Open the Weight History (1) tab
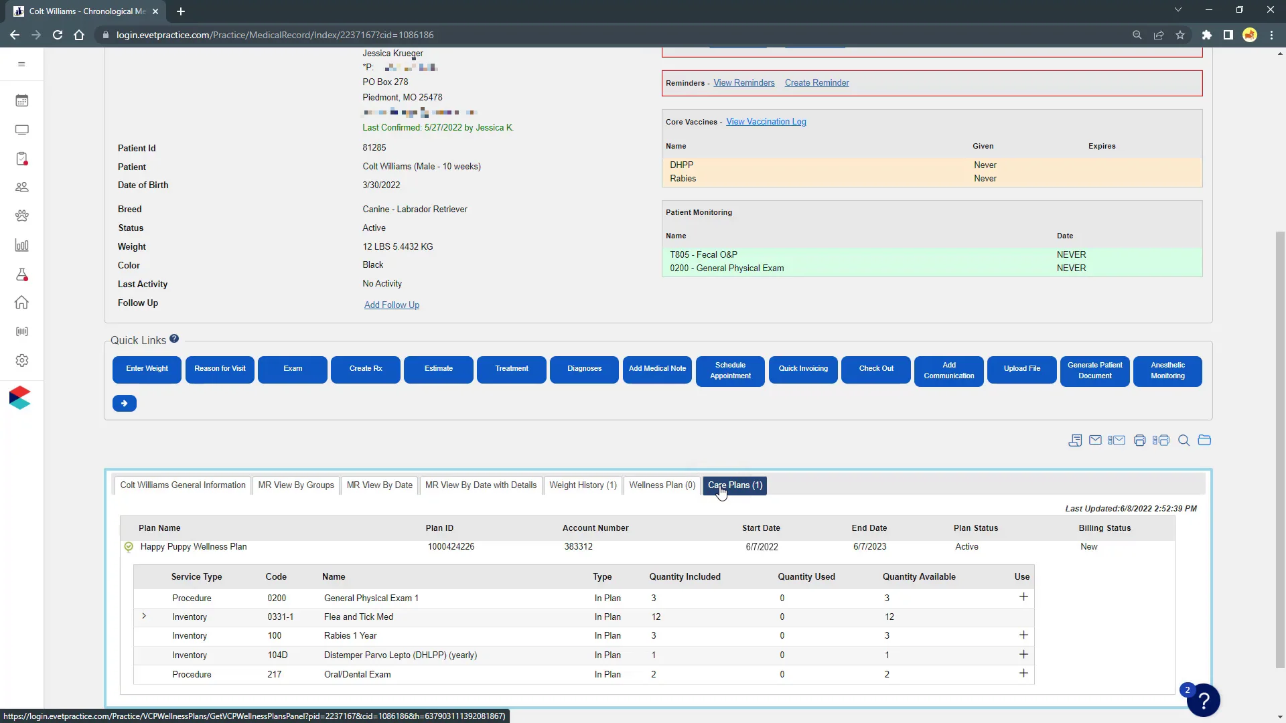The image size is (1286, 723). (583, 485)
